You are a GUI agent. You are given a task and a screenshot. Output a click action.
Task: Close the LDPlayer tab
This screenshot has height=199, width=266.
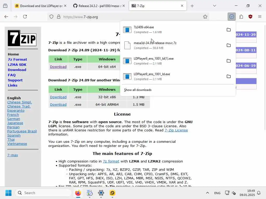[x=65, y=6]
